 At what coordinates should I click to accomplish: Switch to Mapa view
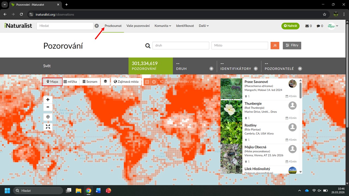coord(52,82)
